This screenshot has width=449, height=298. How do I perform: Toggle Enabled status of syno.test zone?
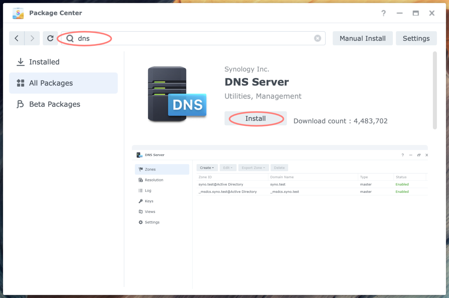click(402, 184)
